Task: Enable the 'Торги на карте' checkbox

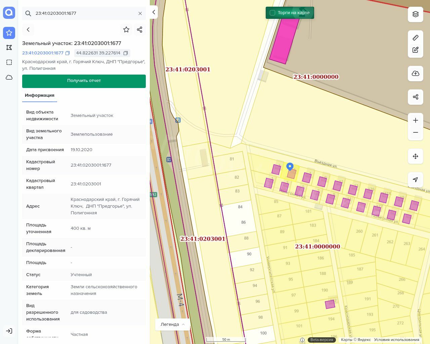Action: 272,13
